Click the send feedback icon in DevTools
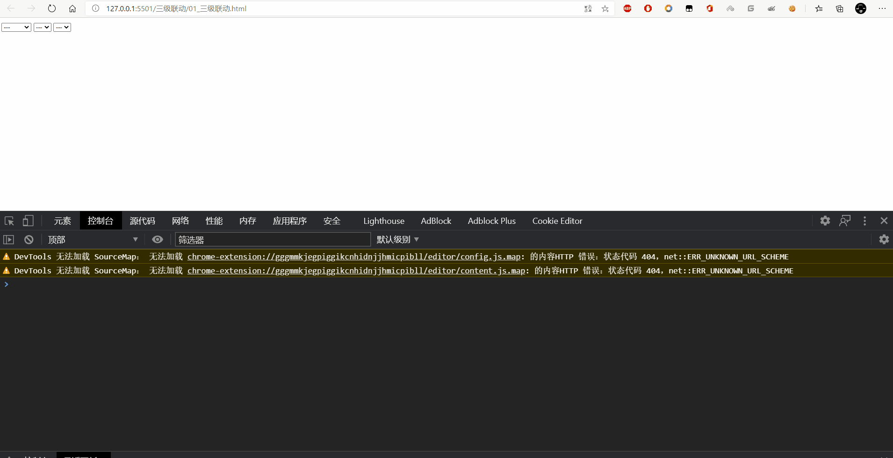Screen dimensions: 893x458 click(845, 221)
